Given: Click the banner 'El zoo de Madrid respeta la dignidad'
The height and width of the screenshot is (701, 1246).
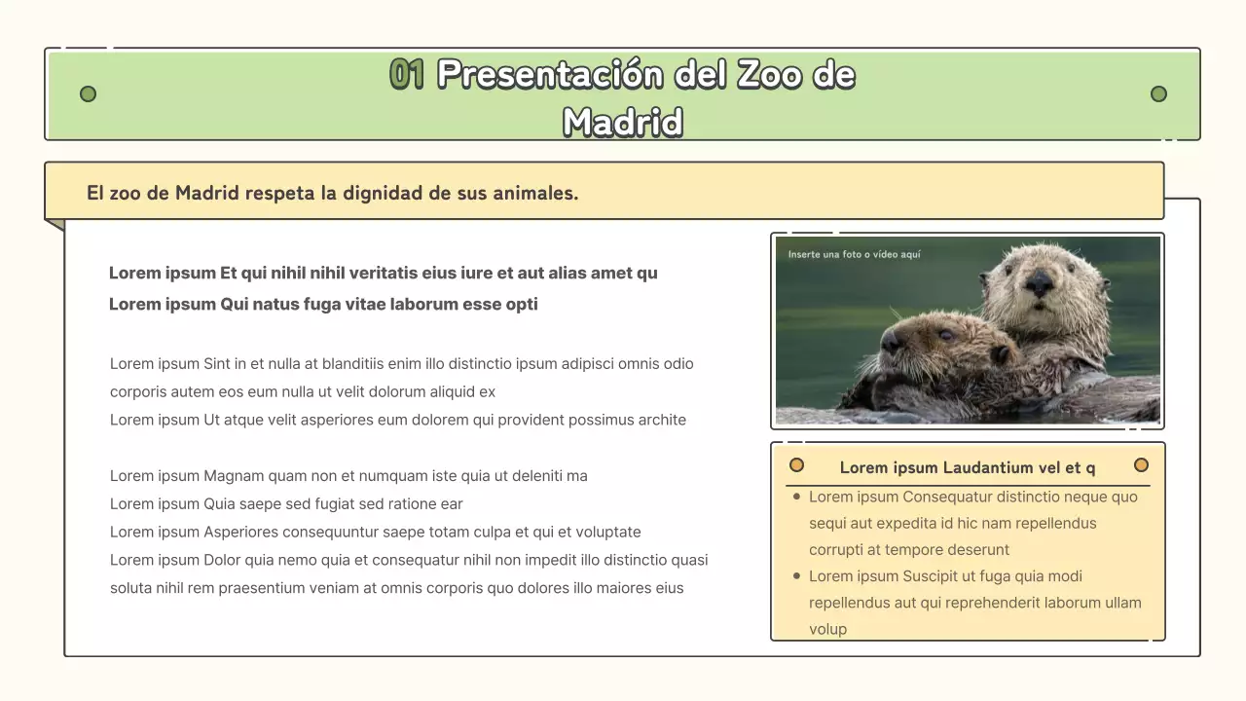Looking at the screenshot, I should point(331,192).
